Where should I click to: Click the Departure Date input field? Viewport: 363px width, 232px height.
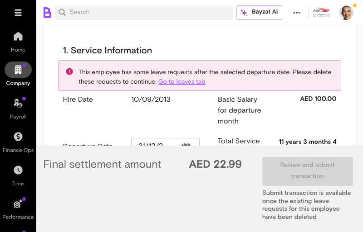click(x=165, y=142)
